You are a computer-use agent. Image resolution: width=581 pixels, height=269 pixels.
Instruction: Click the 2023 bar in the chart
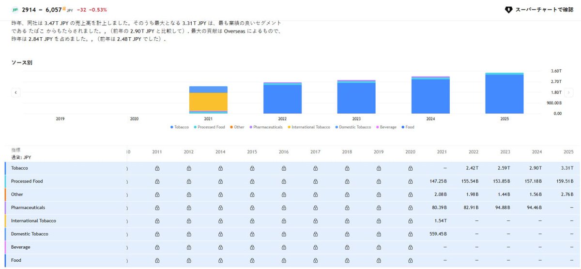(356, 97)
